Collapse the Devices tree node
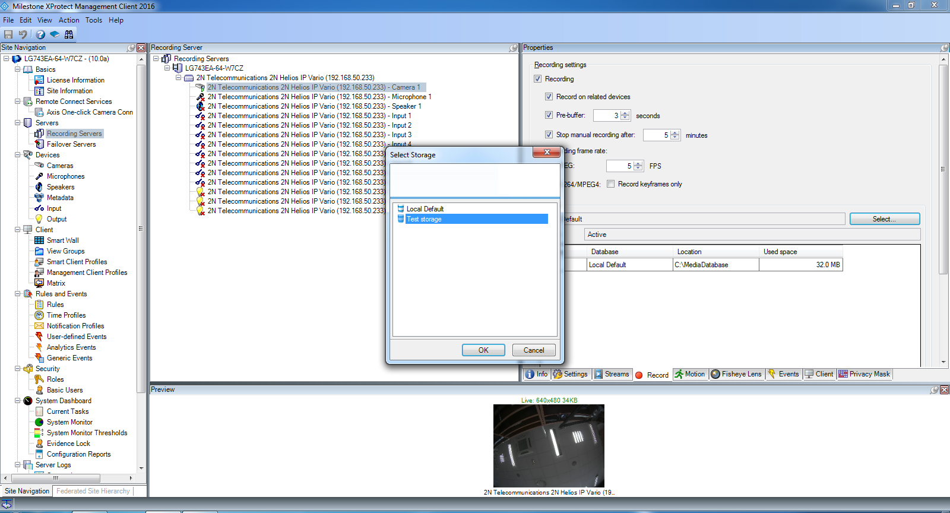Screen dimensions: 950x513 click(x=17, y=155)
